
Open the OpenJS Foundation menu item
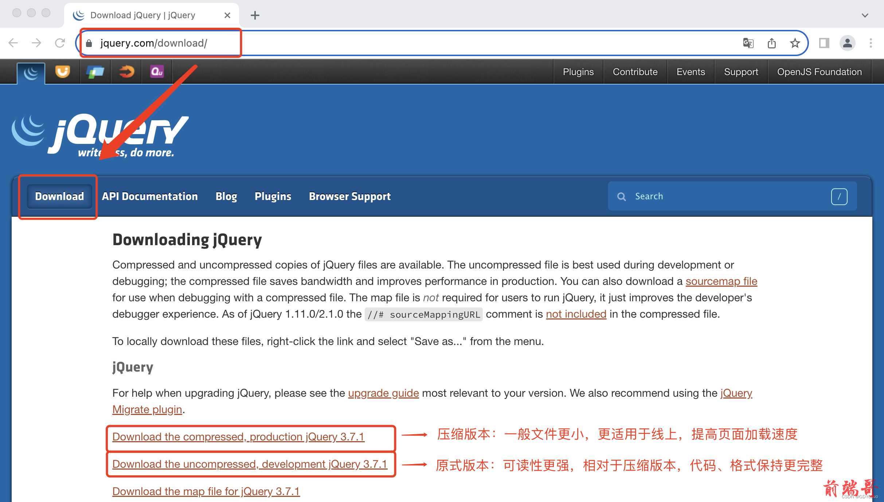tap(819, 72)
